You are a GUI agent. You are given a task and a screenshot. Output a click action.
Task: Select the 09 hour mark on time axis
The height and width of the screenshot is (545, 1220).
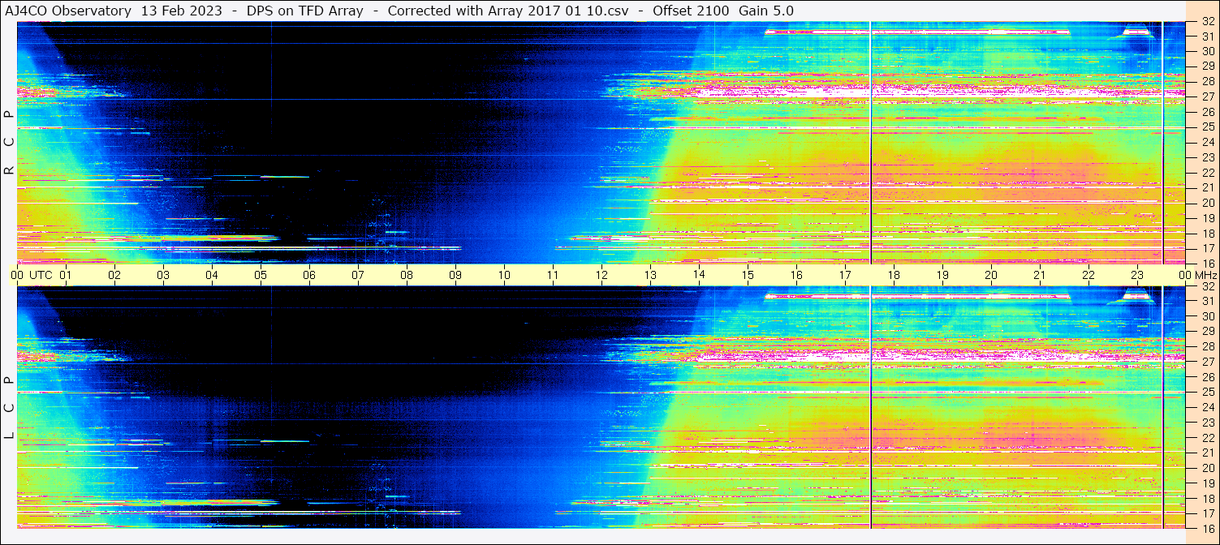(455, 275)
